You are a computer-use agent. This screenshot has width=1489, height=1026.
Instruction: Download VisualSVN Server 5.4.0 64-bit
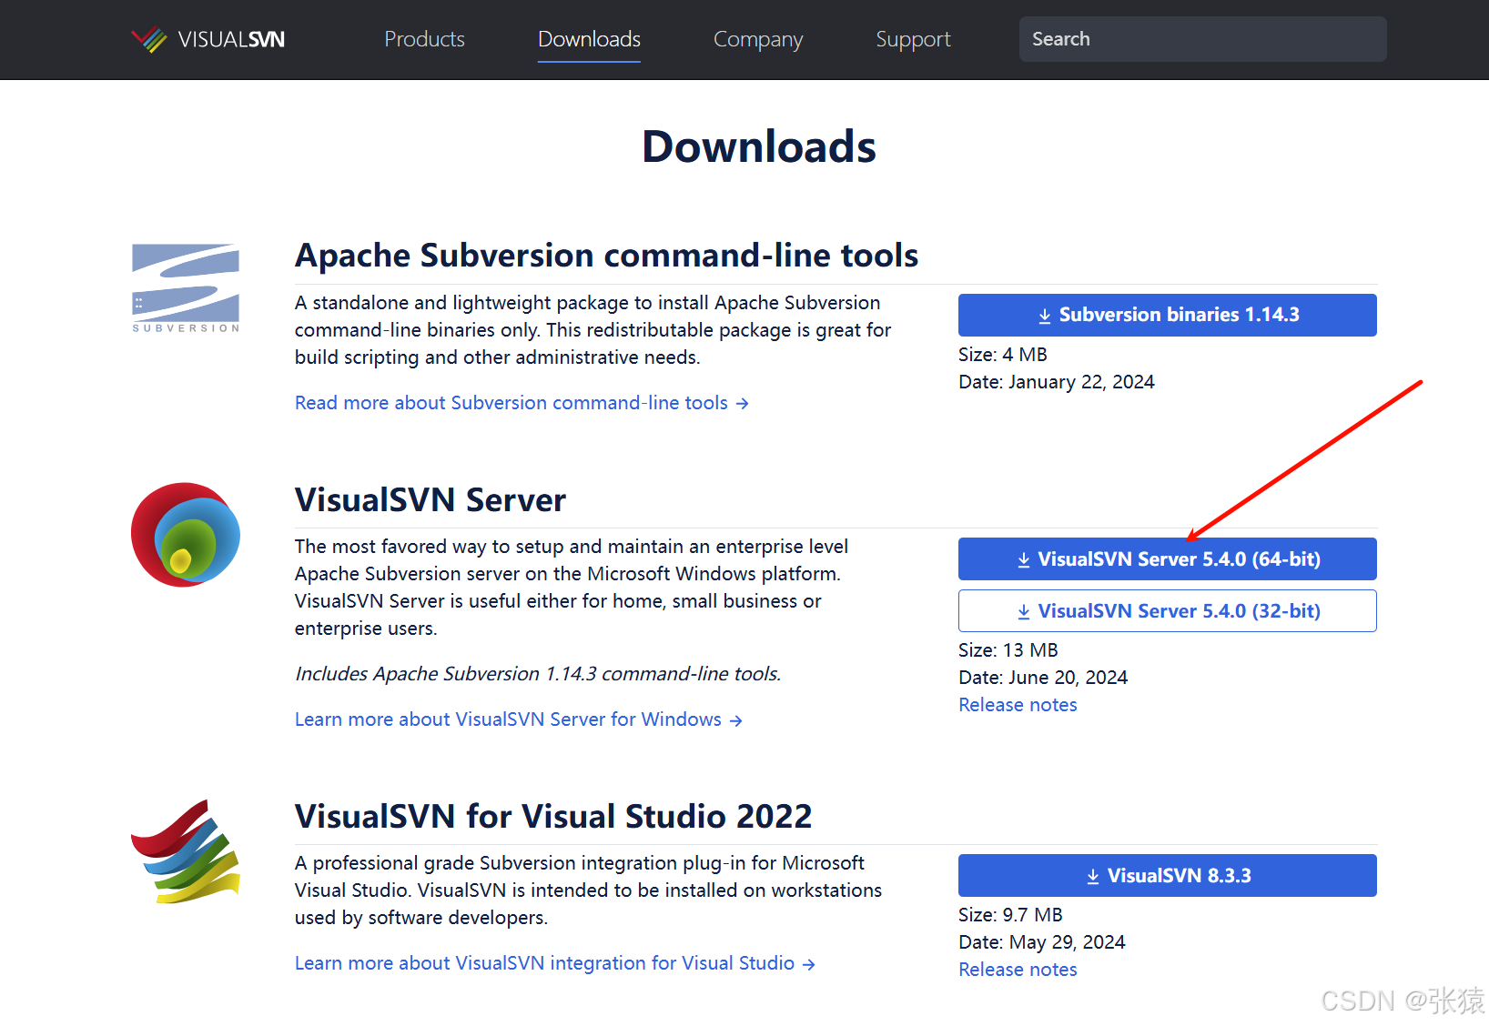pyautogui.click(x=1167, y=559)
